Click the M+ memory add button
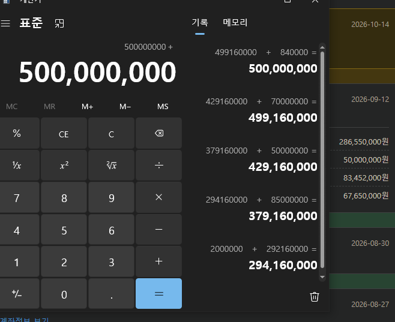 [x=87, y=107]
